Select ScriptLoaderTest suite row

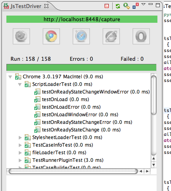click(x=62, y=84)
